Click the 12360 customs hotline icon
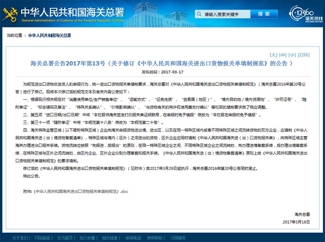Image resolution: width=325 pixels, height=242 pixels. pyautogui.click(x=302, y=14)
